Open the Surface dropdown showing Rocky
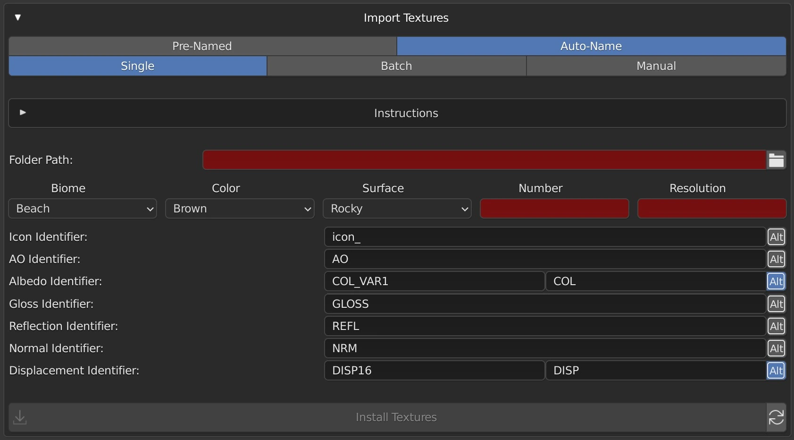 coord(397,209)
